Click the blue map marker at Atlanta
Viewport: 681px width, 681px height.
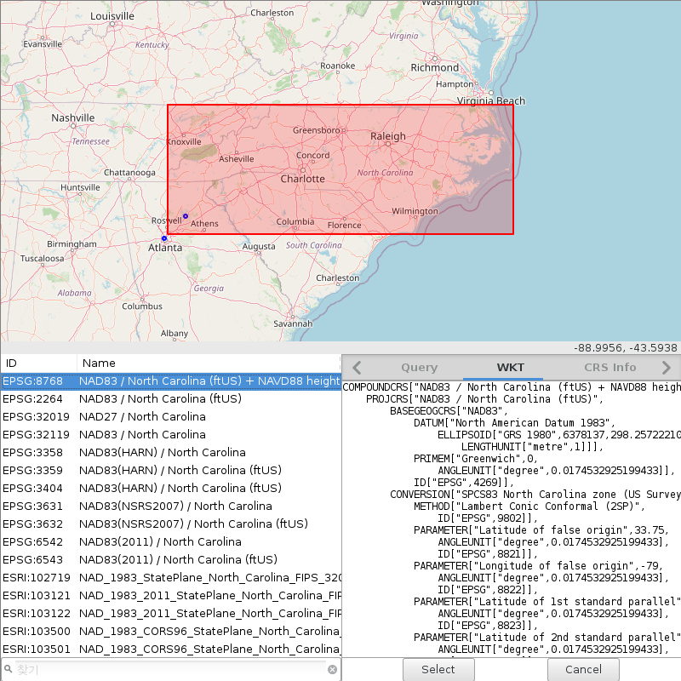tap(164, 238)
